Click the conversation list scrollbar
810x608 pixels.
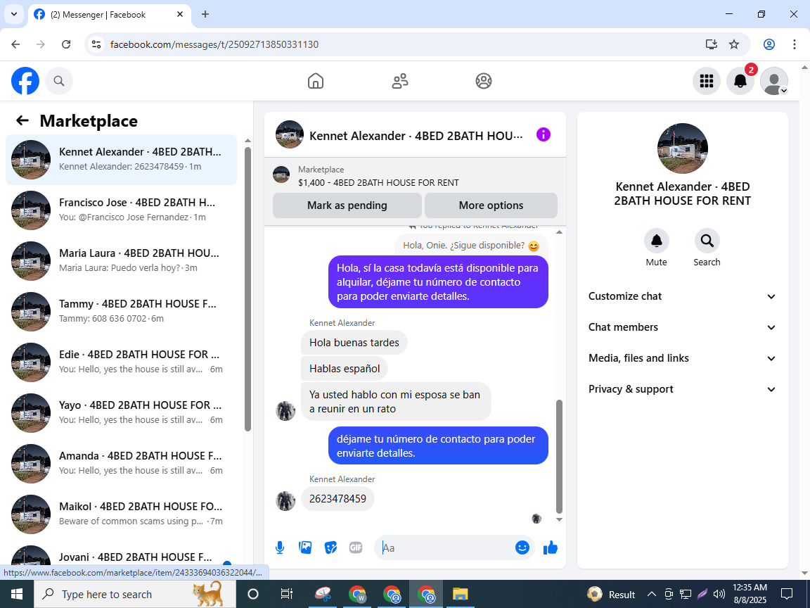click(247, 289)
